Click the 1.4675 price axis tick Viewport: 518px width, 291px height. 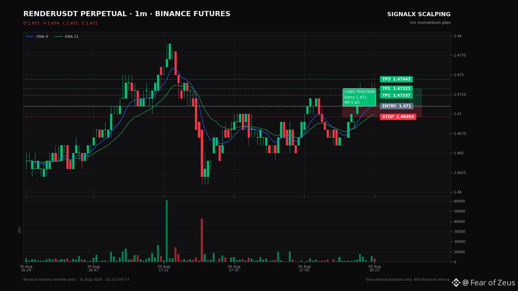click(460, 134)
